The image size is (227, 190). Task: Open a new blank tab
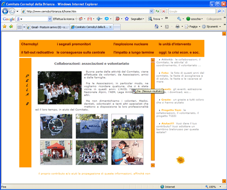(x=117, y=27)
